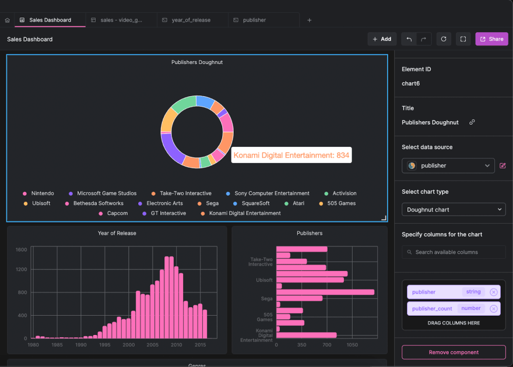This screenshot has height=367, width=513.
Task: Click Search available columns field
Action: tap(454, 252)
